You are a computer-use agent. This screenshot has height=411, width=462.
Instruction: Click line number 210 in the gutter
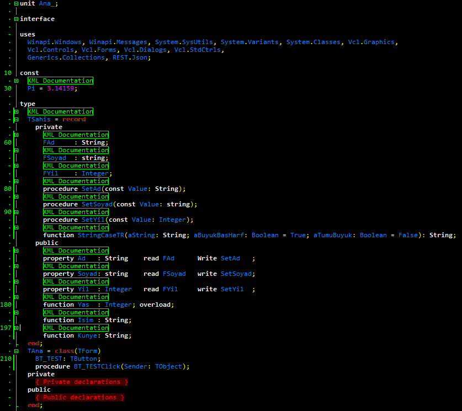7,359
